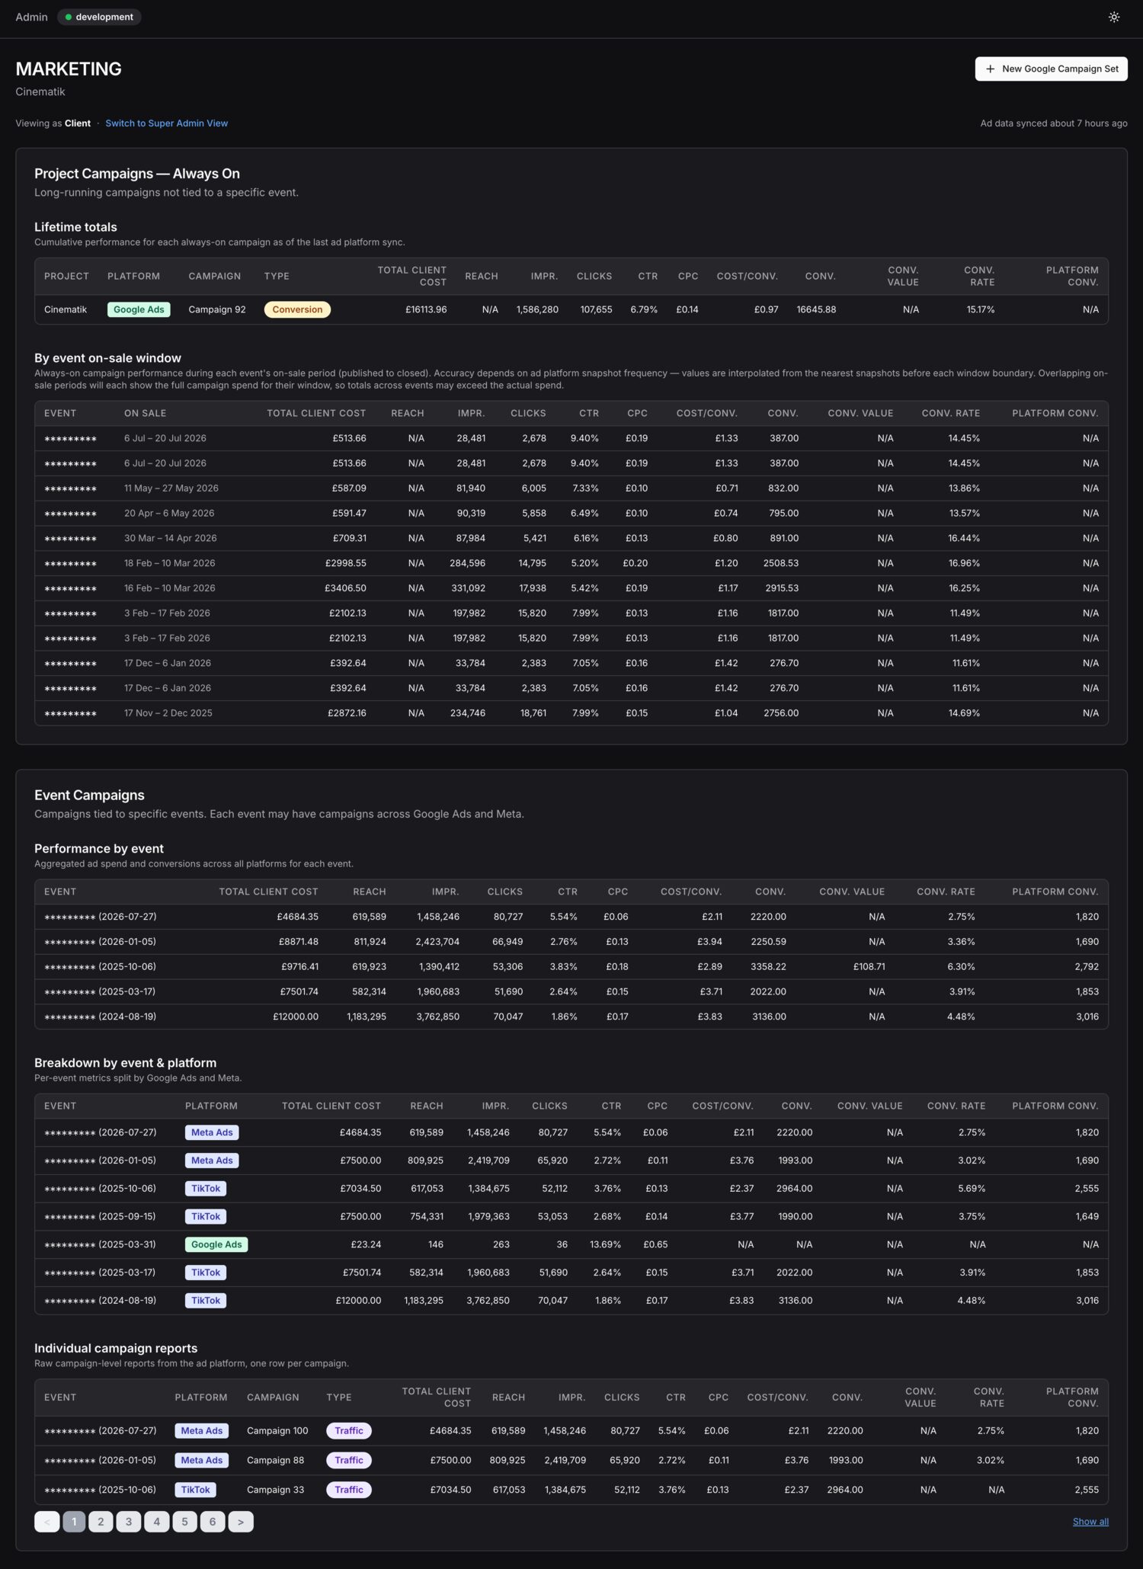1143x1569 pixels.
Task: Click the Cinematik subtitle under MARKETING
Action: (x=40, y=91)
